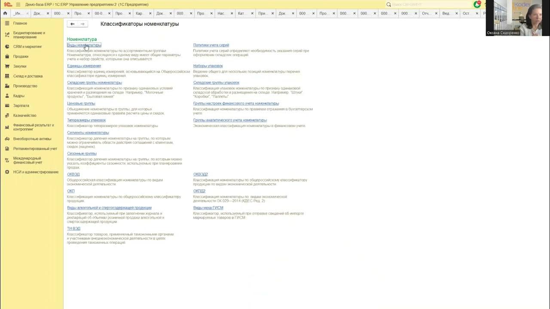Open the ОКП classifier link
The height and width of the screenshot is (309, 550).
click(x=71, y=191)
